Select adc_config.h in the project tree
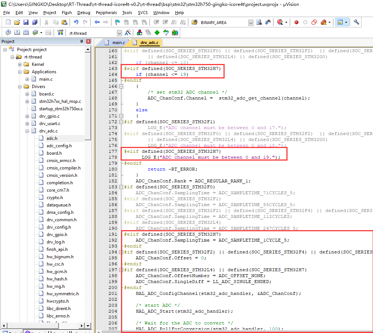 pos(59,146)
